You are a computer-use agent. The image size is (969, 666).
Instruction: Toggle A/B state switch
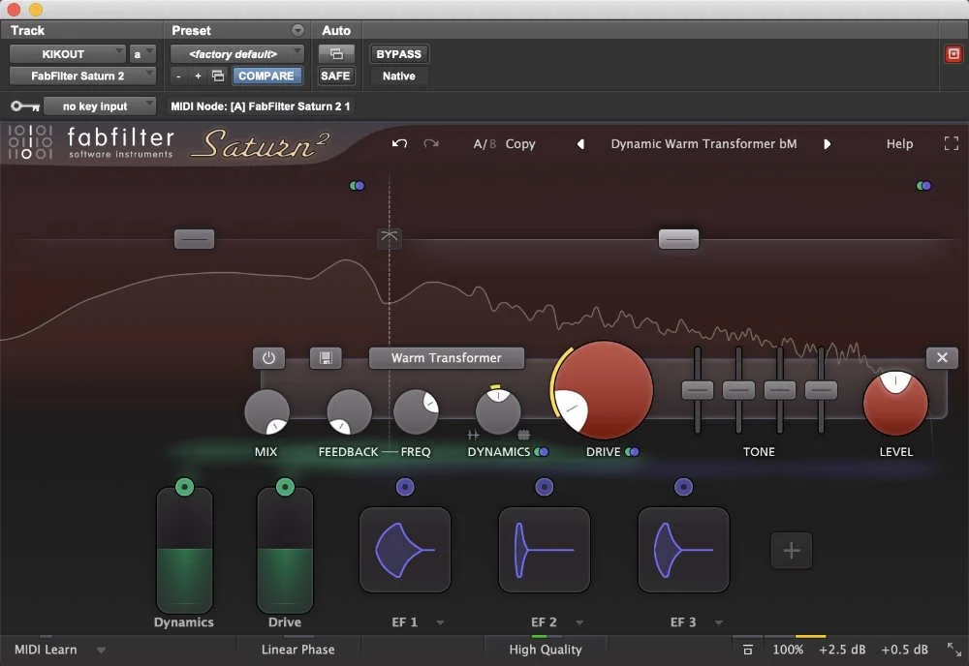484,144
